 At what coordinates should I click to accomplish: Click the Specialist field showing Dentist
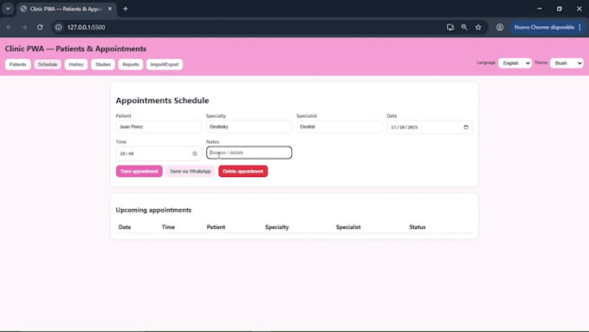coord(340,127)
